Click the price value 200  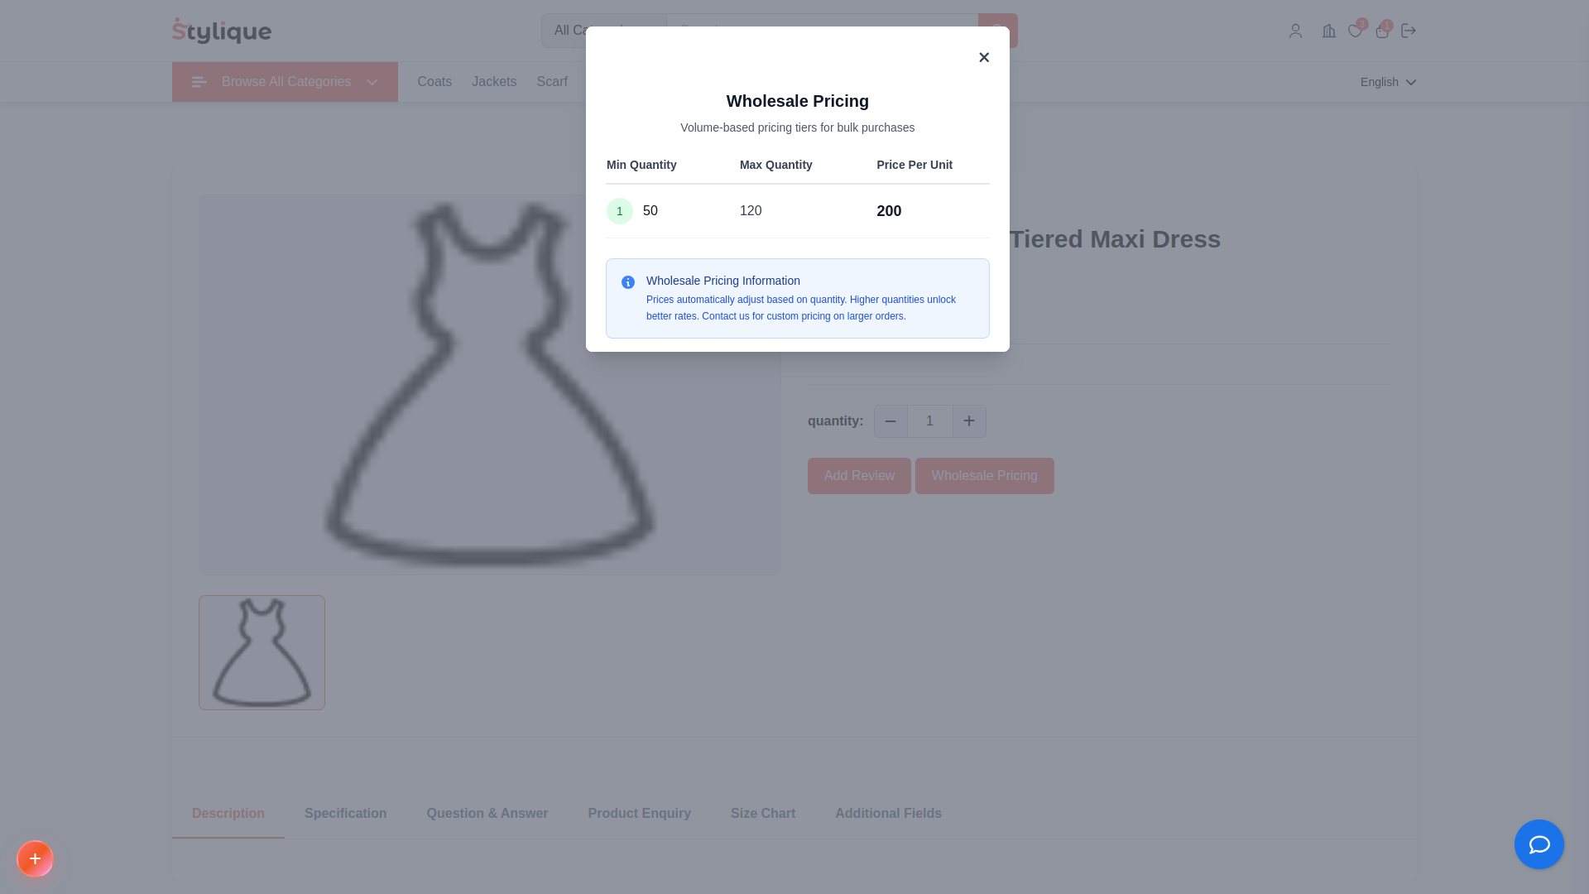[889, 211]
